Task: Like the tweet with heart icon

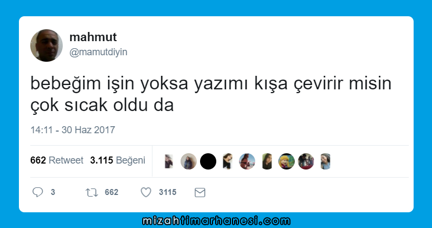Action: coord(146,192)
